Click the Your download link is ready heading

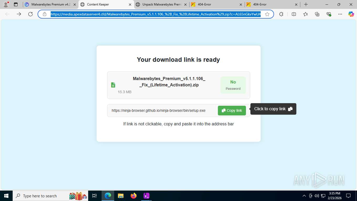178,60
